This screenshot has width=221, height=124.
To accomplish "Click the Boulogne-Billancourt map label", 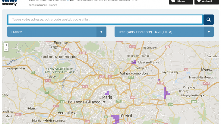I will coord(86,102).
